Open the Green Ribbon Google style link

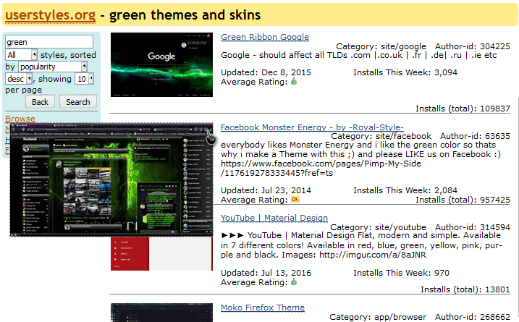click(x=265, y=37)
